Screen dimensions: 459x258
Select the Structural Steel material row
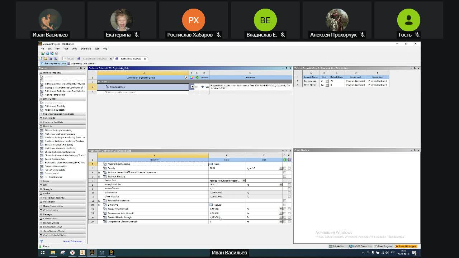coord(143,87)
